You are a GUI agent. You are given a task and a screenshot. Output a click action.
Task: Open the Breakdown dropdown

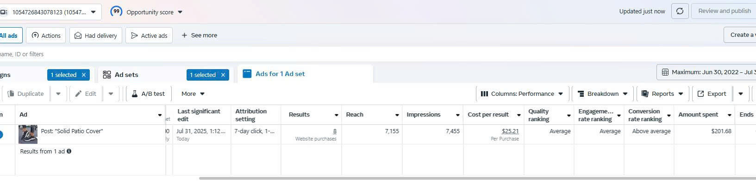[x=603, y=94]
